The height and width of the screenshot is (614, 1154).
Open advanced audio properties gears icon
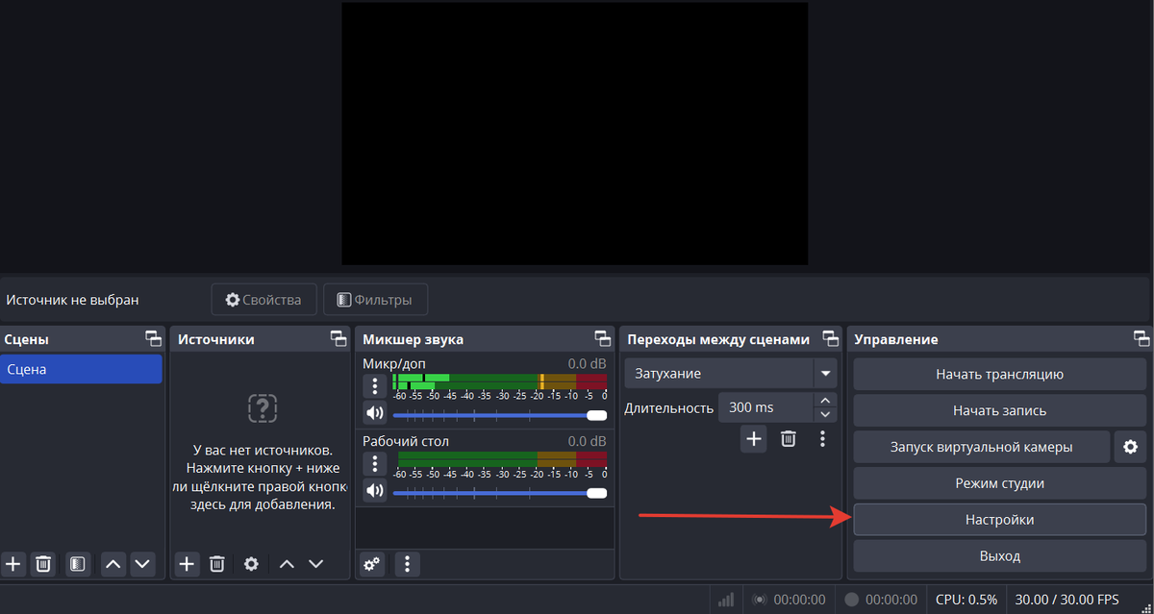[x=372, y=564]
